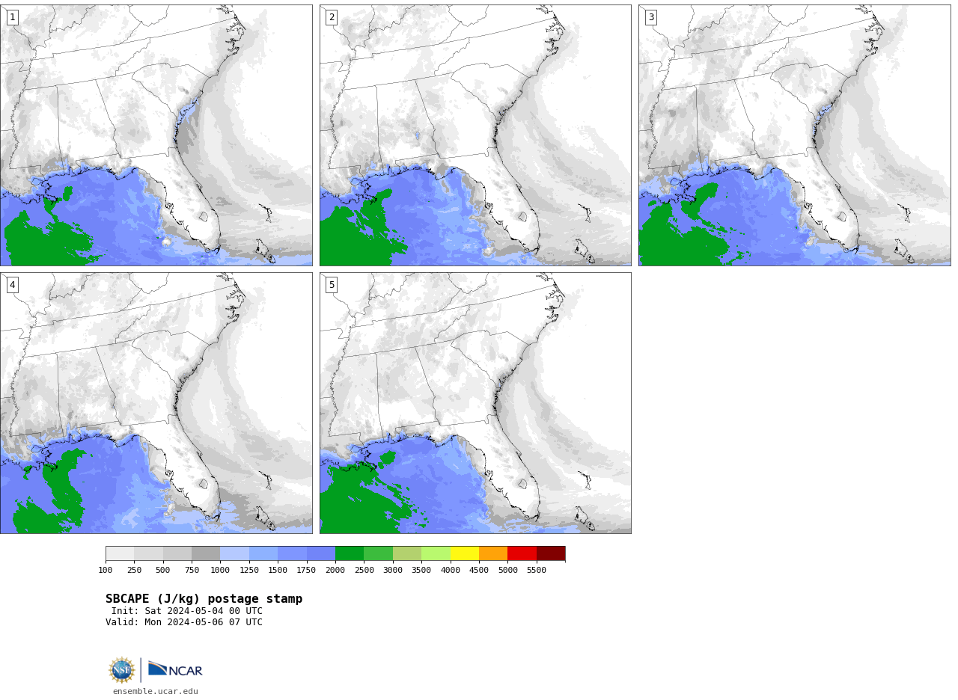Click the panel number 5 label
Screen dimensions: 958x700
[x=332, y=285]
